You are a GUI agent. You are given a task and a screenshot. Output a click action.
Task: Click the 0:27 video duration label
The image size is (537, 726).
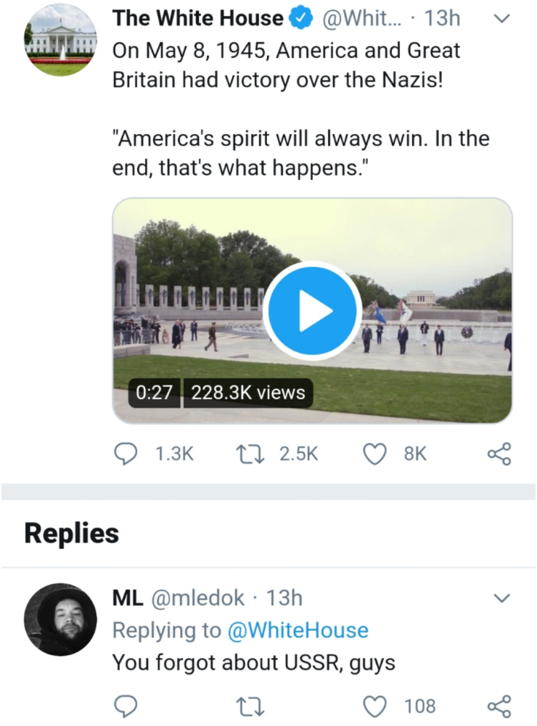tap(154, 393)
